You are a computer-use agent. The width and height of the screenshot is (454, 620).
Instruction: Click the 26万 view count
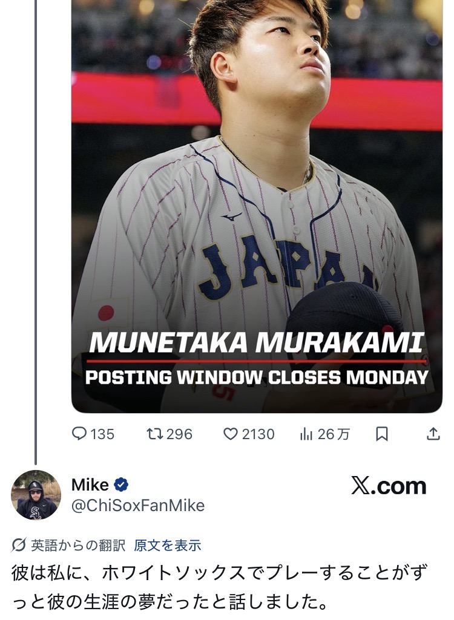tap(334, 434)
